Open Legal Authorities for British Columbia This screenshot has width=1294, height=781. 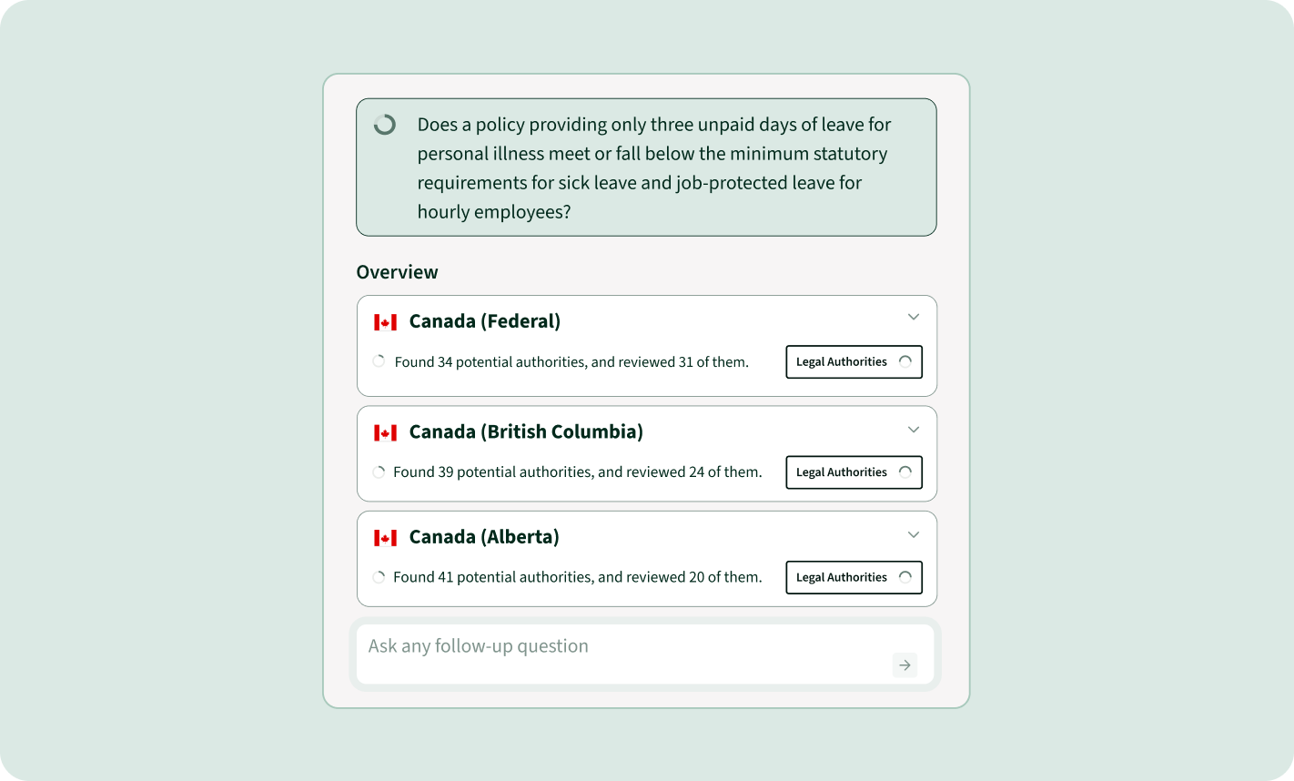[x=854, y=472]
